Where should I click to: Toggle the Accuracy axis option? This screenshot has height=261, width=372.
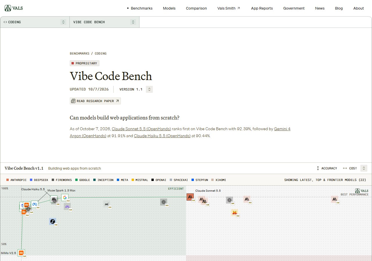click(x=327, y=168)
